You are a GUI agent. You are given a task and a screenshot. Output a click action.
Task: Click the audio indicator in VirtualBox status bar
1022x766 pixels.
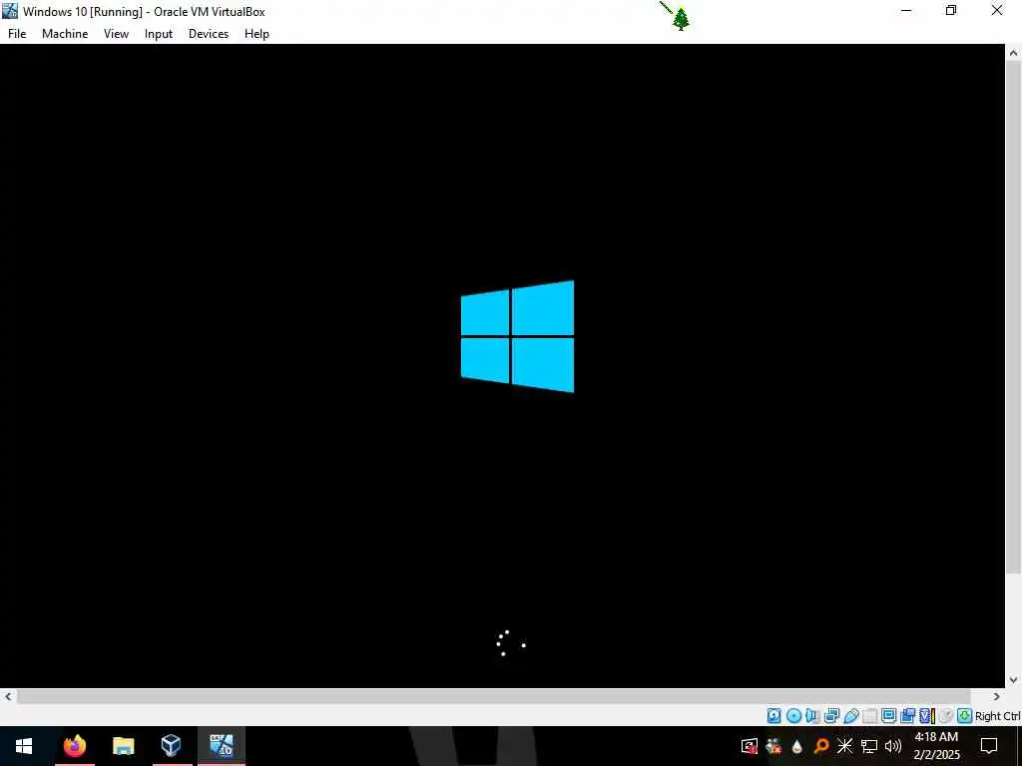point(812,716)
